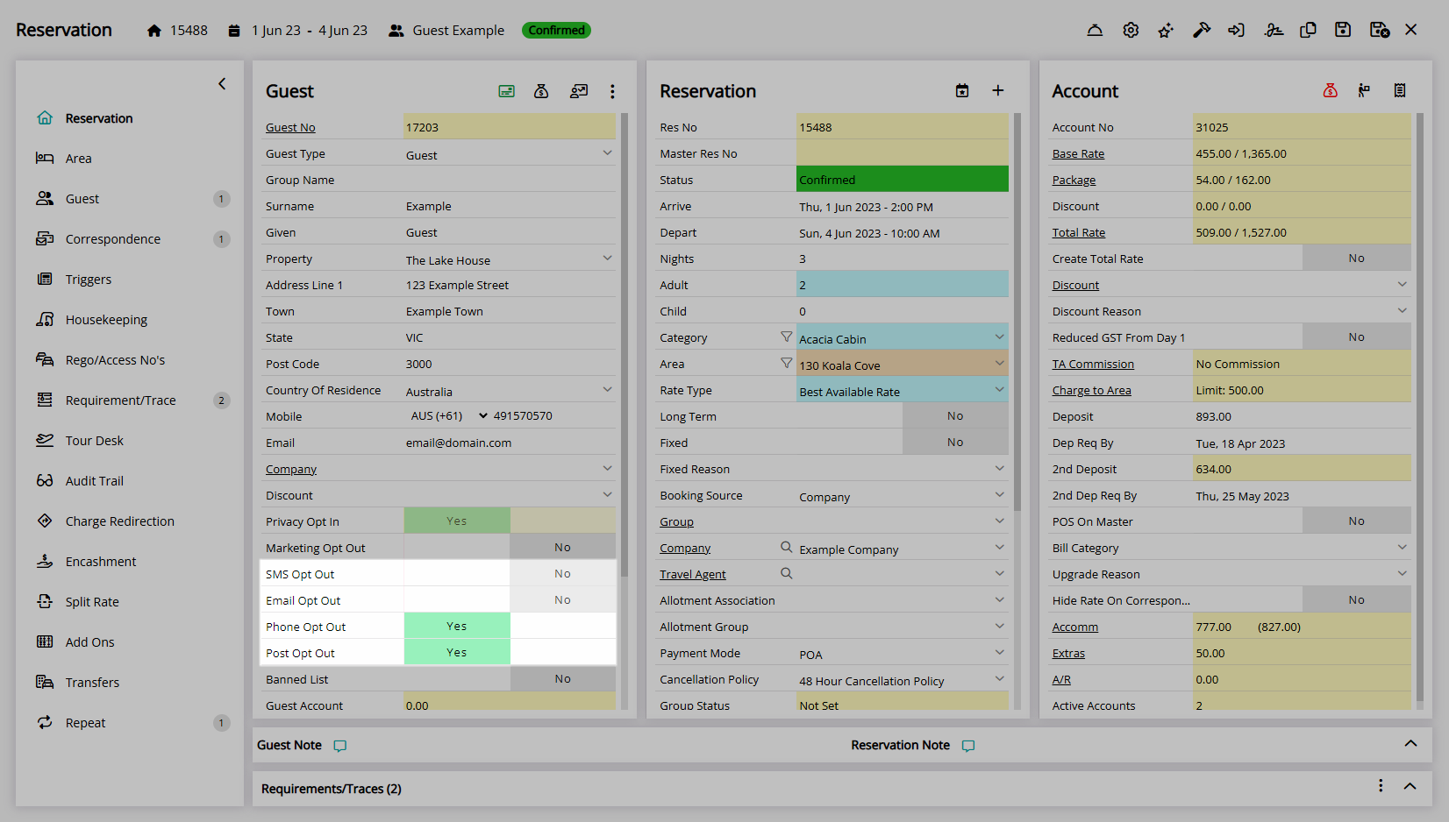The width and height of the screenshot is (1449, 822).
Task: Click the Reservation Note comment icon
Action: coord(968,746)
